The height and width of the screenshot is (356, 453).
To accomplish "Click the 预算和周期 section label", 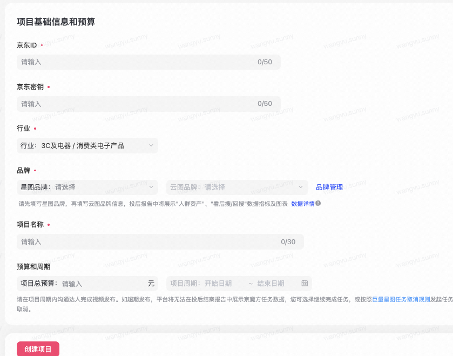I will point(33,266).
